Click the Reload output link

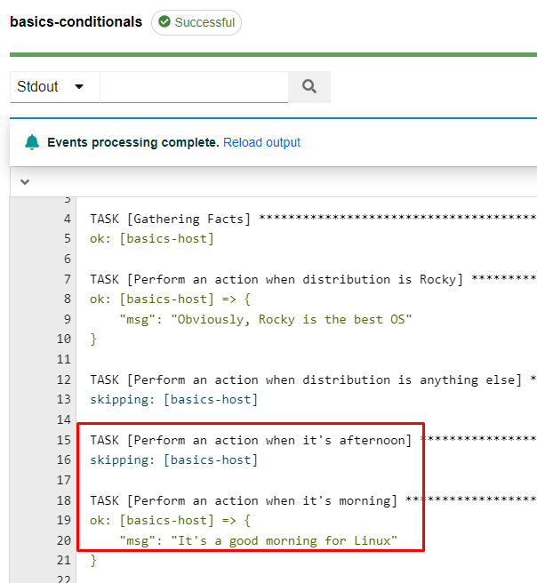pyautogui.click(x=261, y=142)
